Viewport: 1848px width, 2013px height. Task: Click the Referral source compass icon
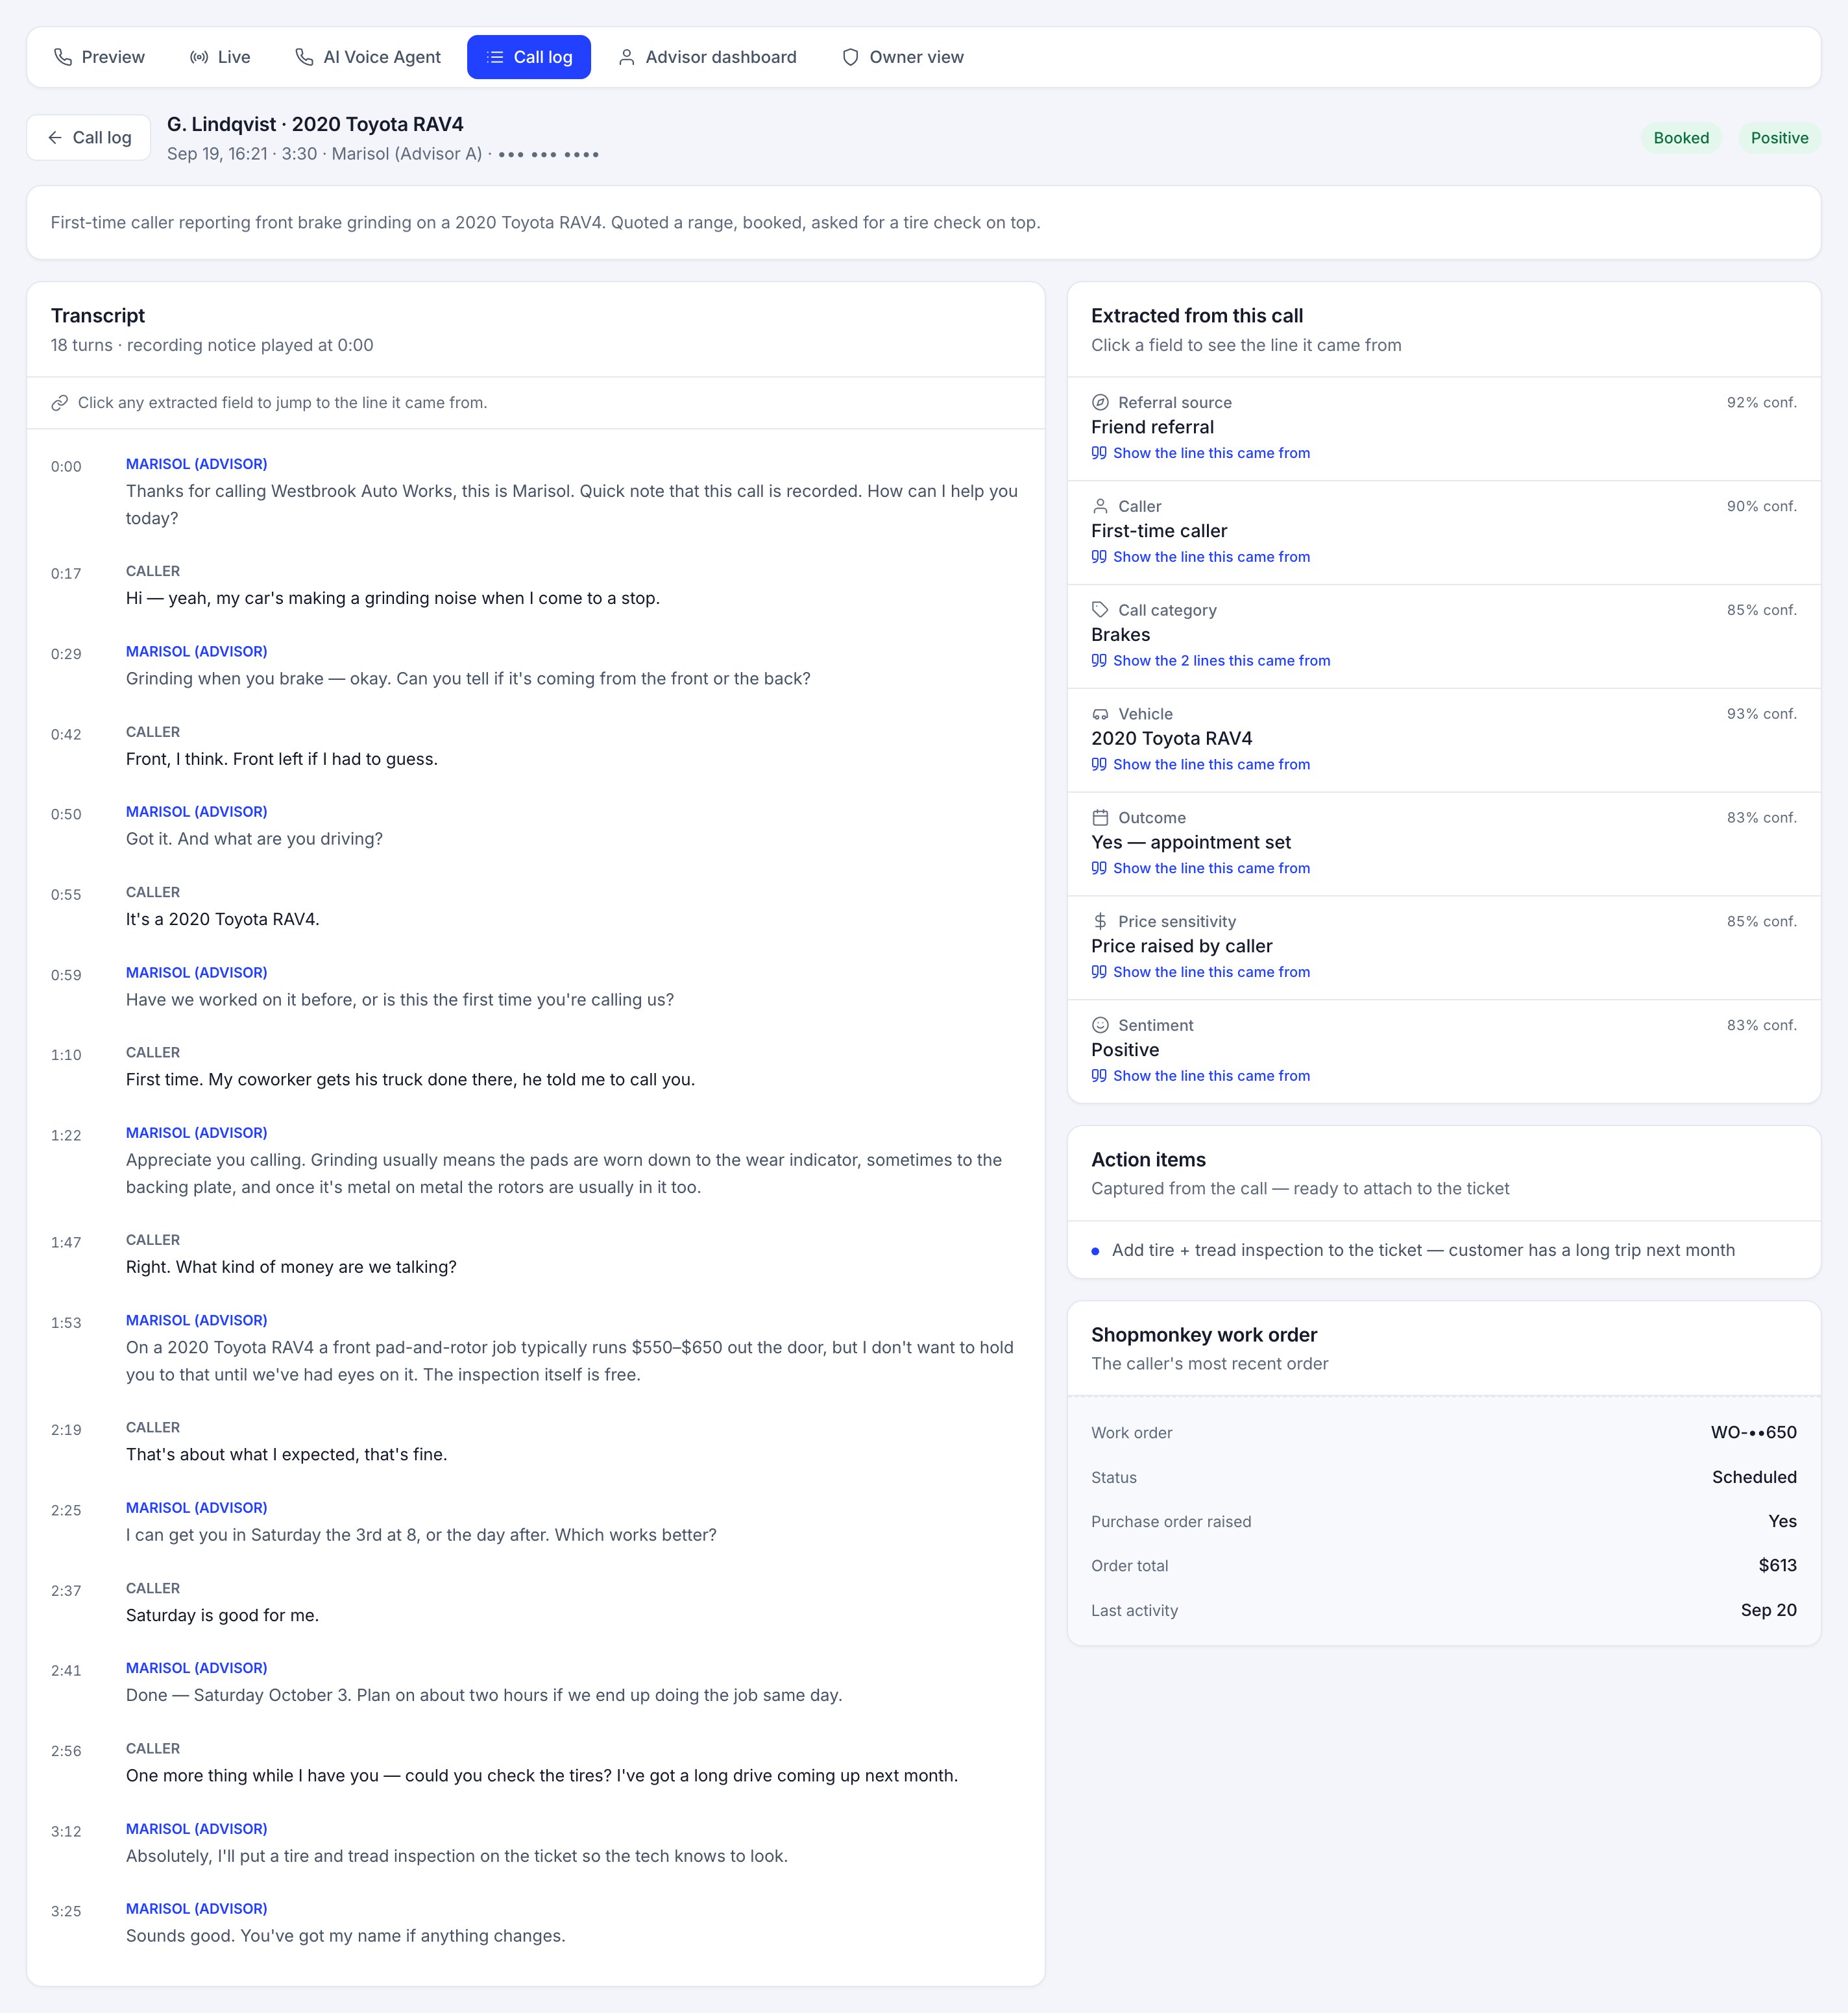[x=1100, y=403]
